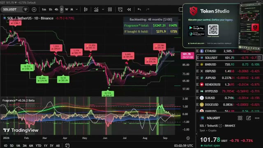
Task: Select DOGEUSD in the watchlist
Action: tap(229, 104)
